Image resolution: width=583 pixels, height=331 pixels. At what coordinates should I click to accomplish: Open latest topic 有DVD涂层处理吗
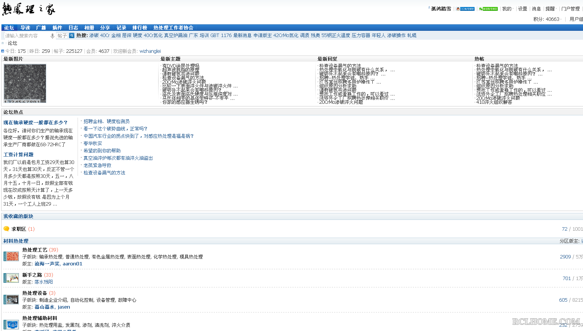coord(181,66)
